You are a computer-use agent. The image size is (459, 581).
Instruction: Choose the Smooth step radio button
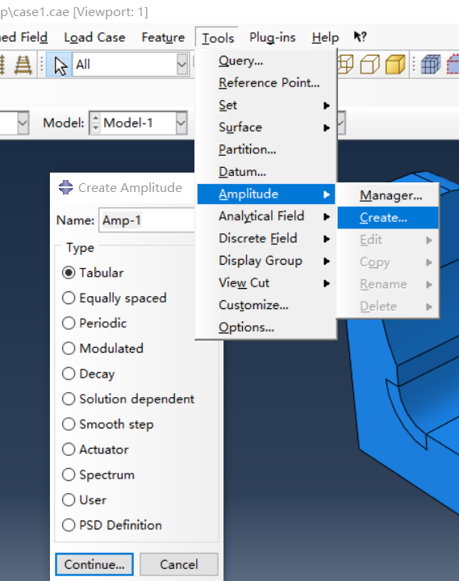click(108, 424)
